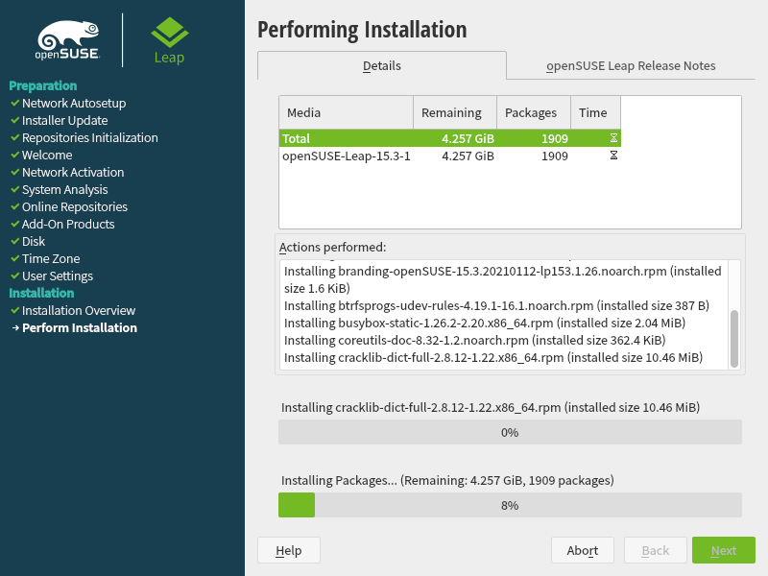
Task: Switch to the Details tab
Action: click(x=381, y=66)
